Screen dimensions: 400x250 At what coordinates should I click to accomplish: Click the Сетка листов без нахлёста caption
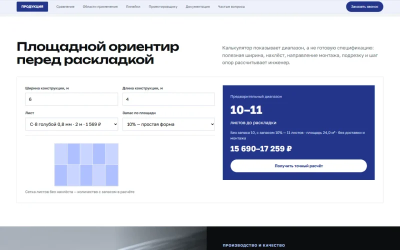click(x=79, y=192)
